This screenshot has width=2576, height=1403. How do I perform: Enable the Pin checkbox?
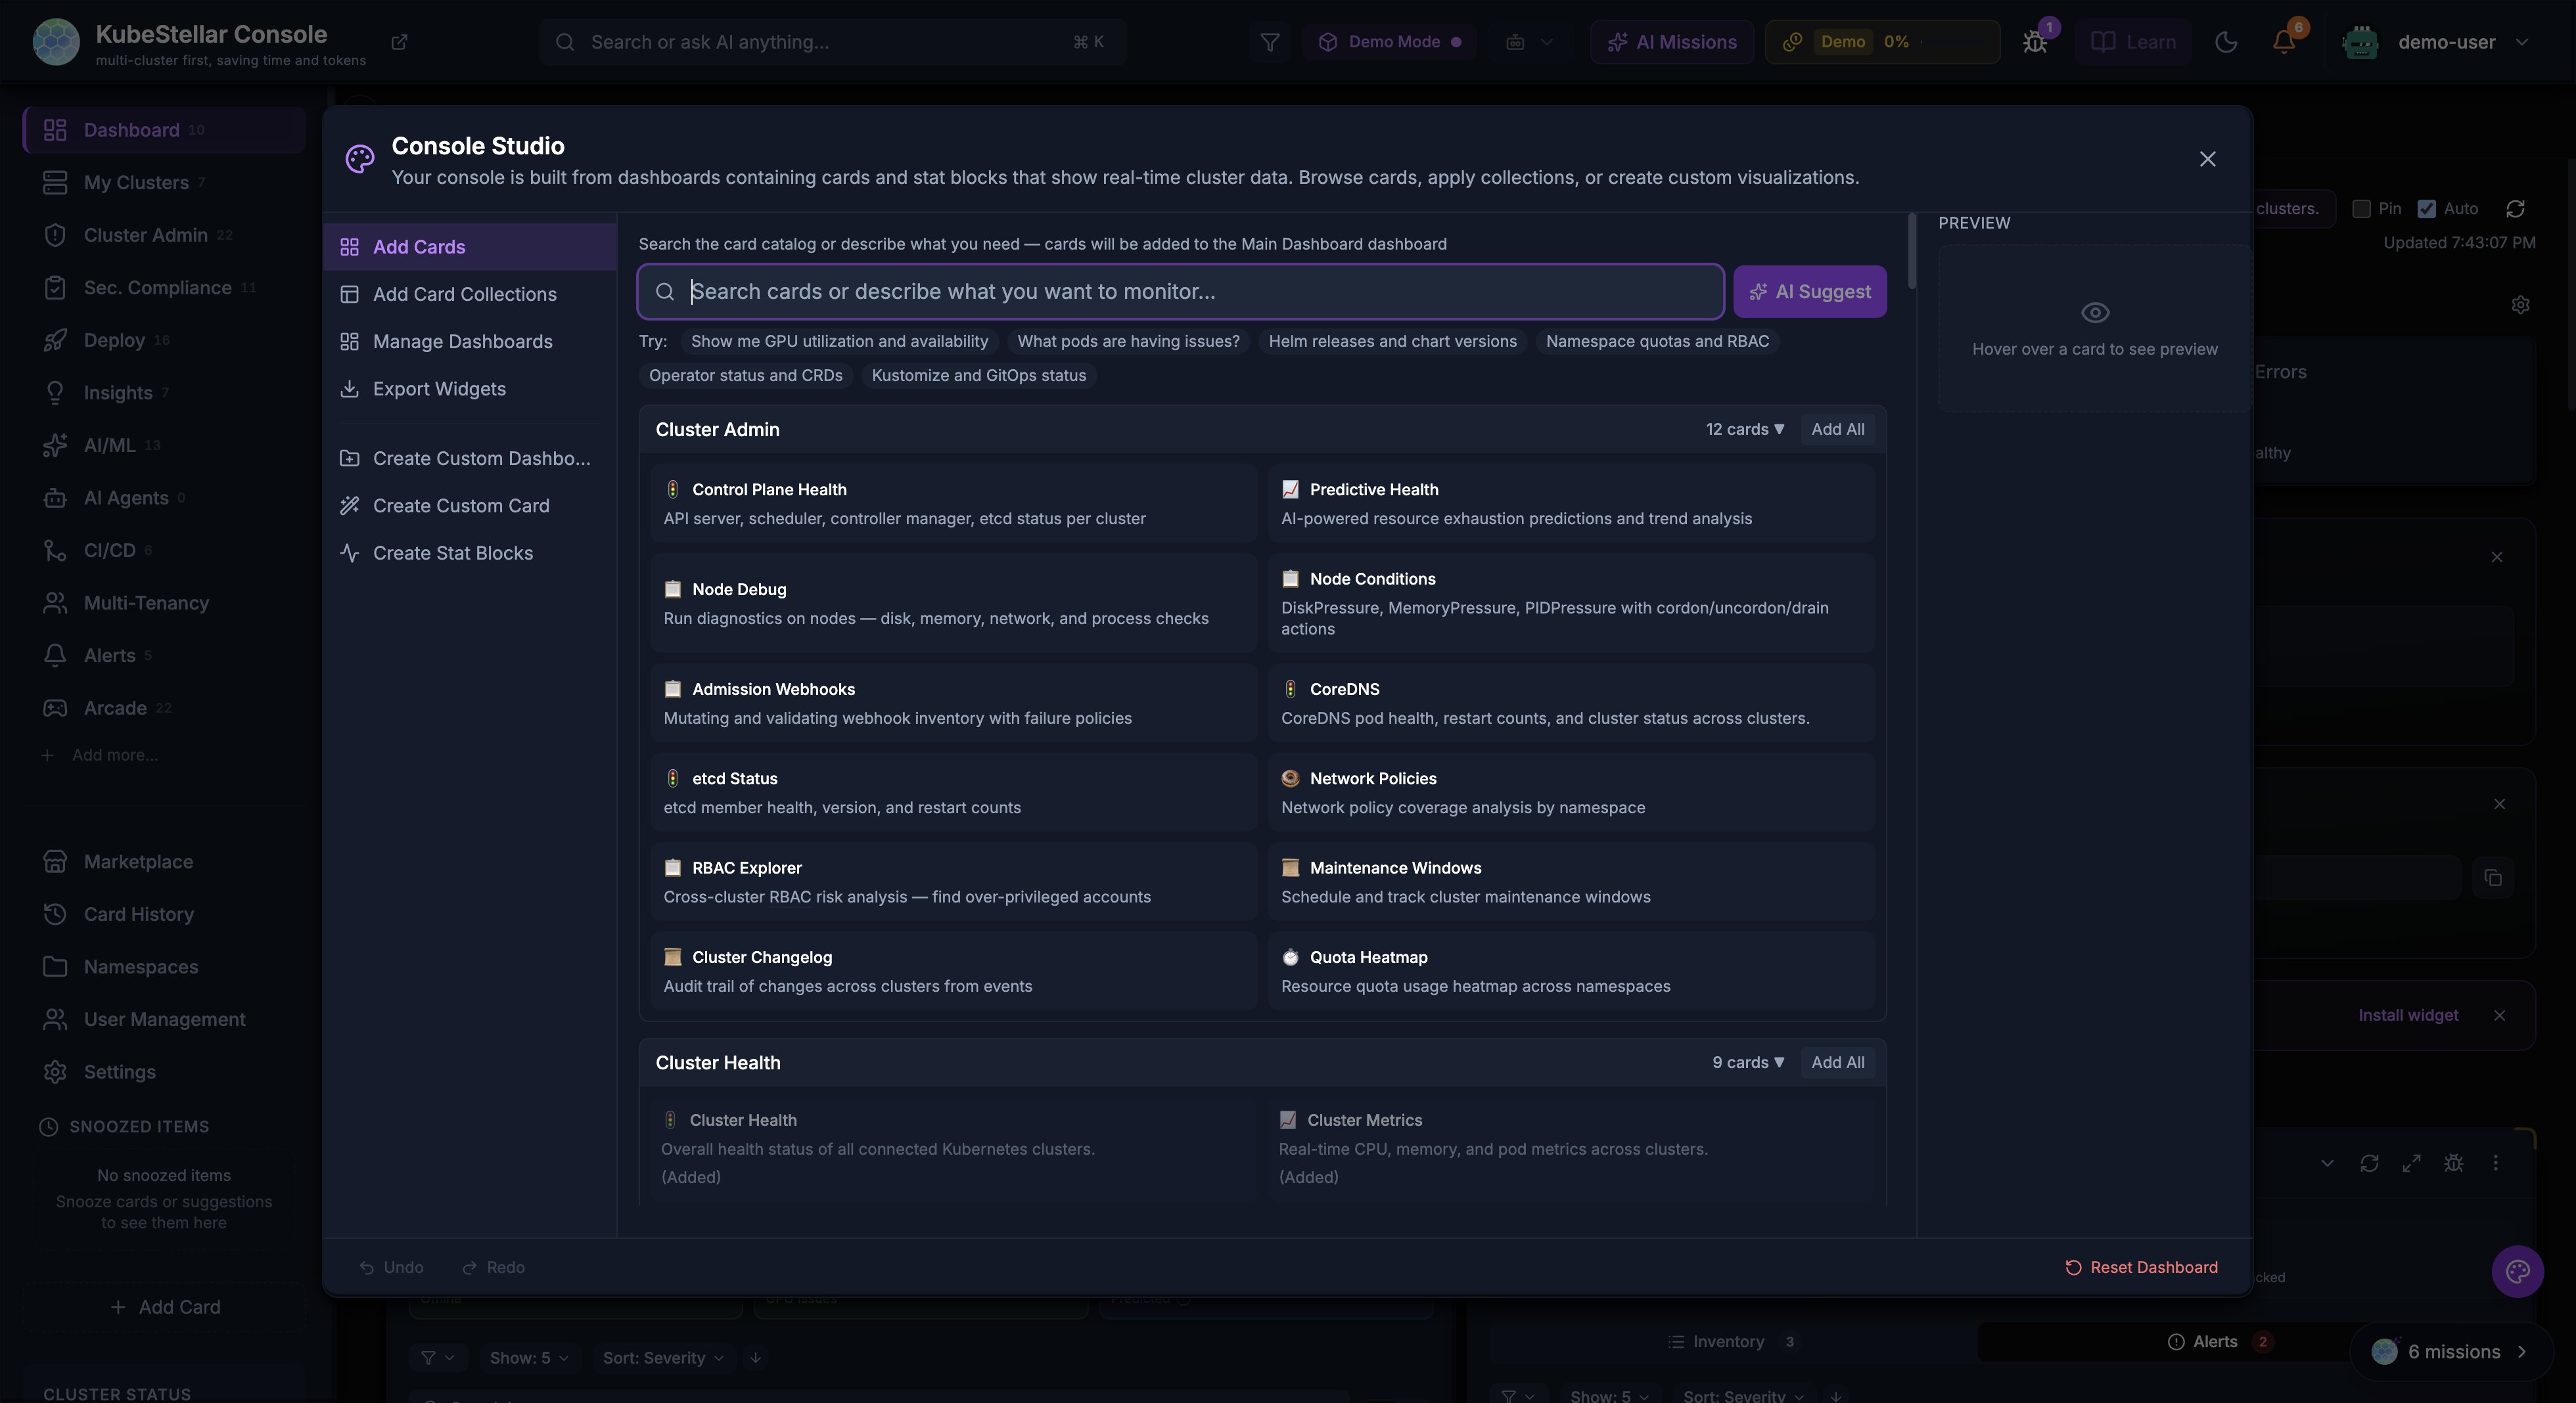(x=2361, y=209)
